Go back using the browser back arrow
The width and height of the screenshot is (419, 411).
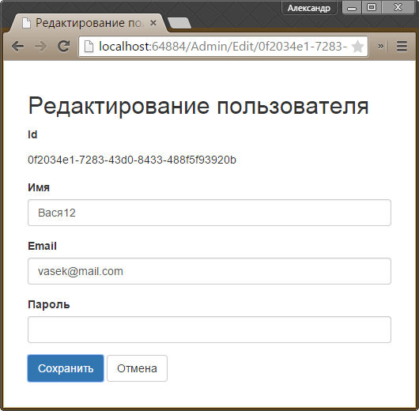click(x=18, y=47)
